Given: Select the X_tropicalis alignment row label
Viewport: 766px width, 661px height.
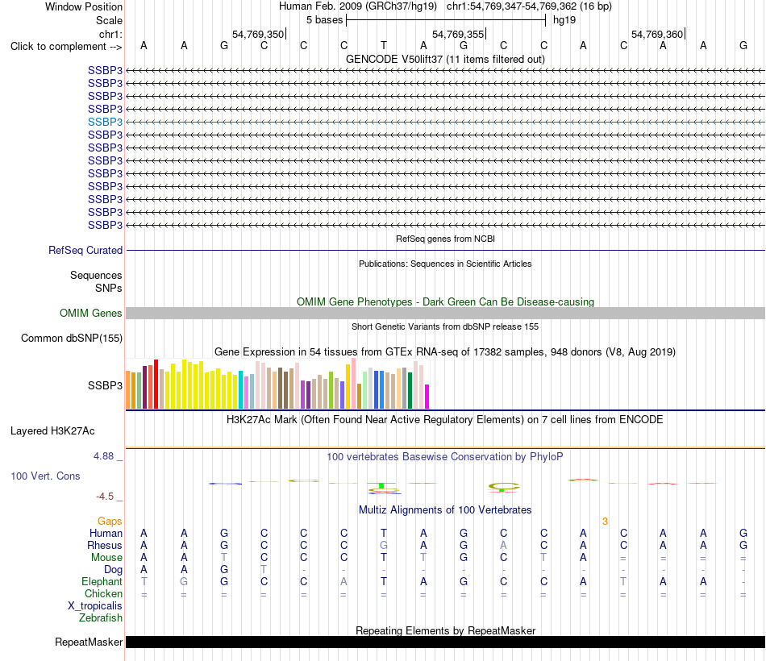Looking at the screenshot, I should point(95,606).
